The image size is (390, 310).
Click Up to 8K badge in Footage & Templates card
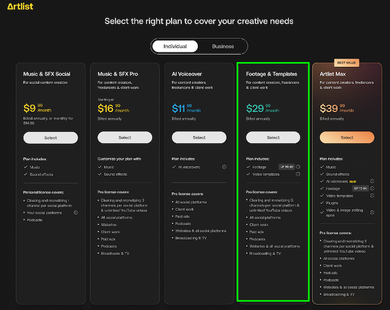point(286,167)
